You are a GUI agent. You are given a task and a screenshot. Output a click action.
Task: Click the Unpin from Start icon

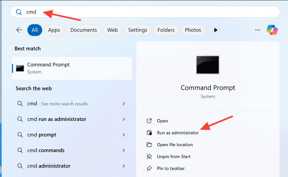click(x=149, y=157)
